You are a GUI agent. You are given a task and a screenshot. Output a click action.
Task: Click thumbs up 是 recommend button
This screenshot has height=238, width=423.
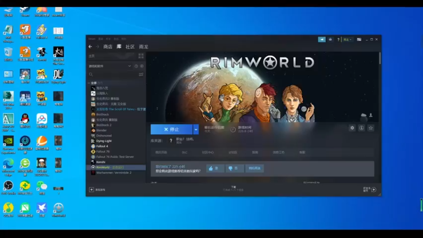point(215,168)
